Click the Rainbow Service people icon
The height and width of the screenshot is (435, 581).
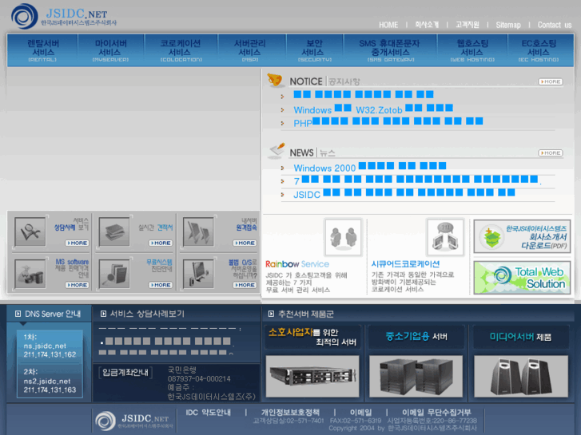pos(343,237)
